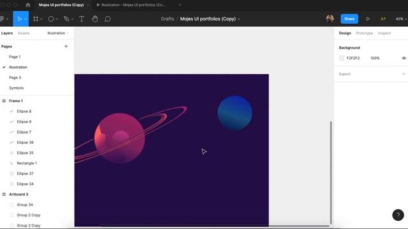Click the Rectangle 1 layer icon
The image size is (408, 229).
point(11,163)
